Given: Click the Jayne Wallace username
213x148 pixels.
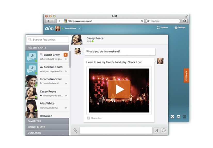Looking at the screenshot, I should point(70,28).
